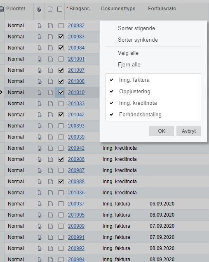Uncheck the box for row 201010
This screenshot has width=209, height=262.
tap(61, 92)
